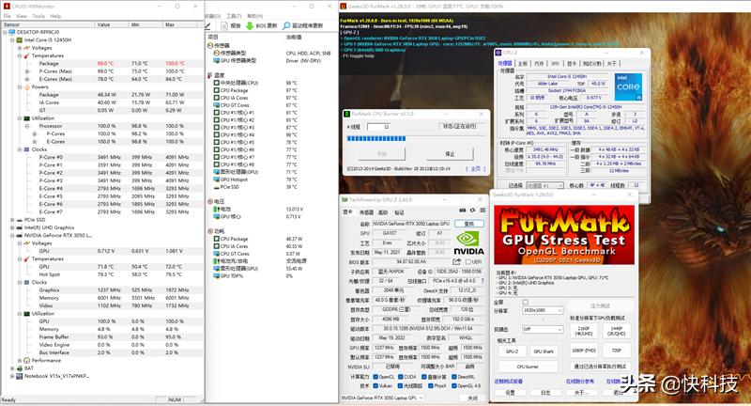Click the driver update magnifier icon
The image size is (751, 406).
[286, 26]
